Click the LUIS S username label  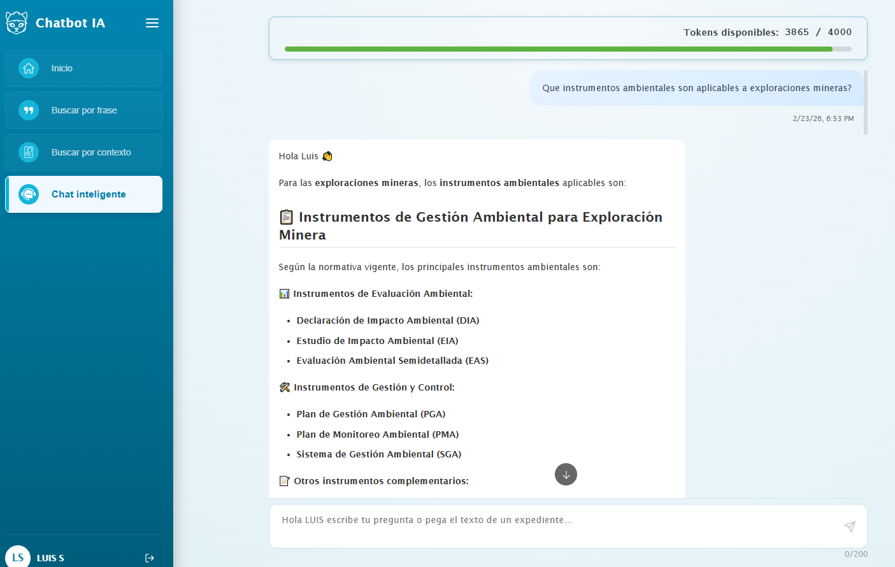pyautogui.click(x=50, y=558)
